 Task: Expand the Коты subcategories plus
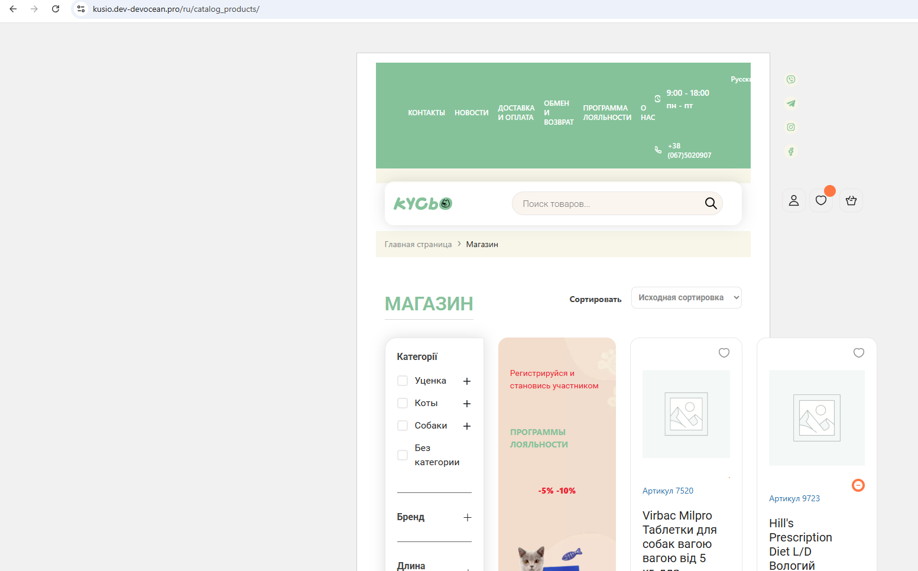click(467, 404)
